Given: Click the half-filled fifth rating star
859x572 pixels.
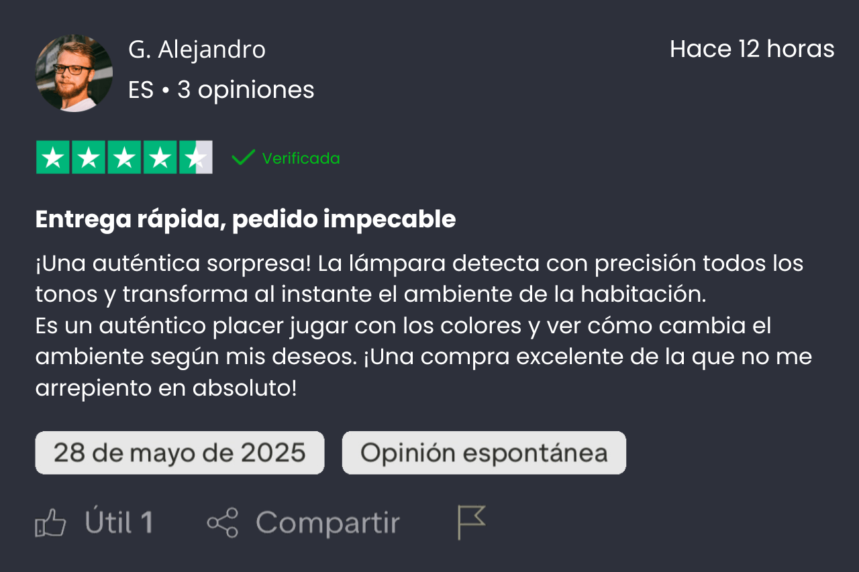Looking at the screenshot, I should pyautogui.click(x=195, y=158).
